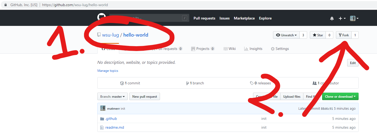Click the commit history clock icon
Image resolution: width=377 pixels, height=134 pixels.
pyautogui.click(x=122, y=83)
